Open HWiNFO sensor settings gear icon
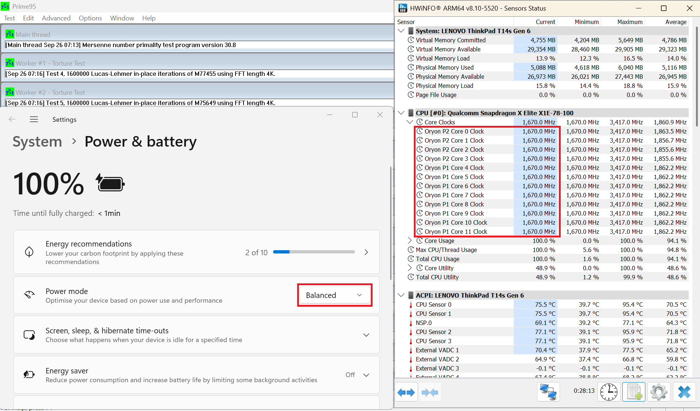Screen dimensions: 700x411 coord(658,392)
